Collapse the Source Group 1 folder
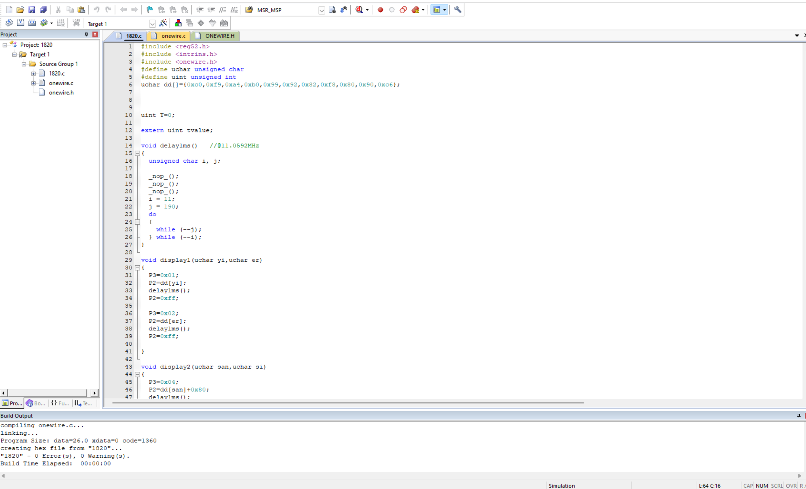The width and height of the screenshot is (806, 489). [24, 64]
